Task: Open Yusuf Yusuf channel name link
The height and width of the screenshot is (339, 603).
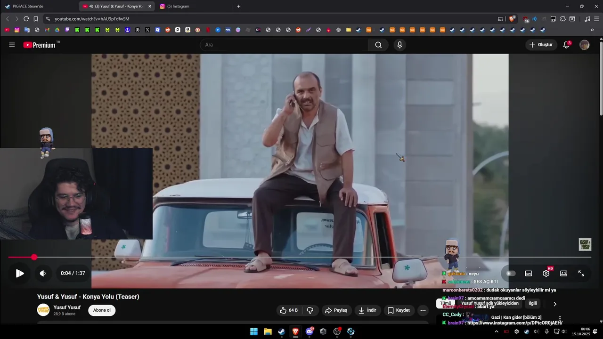Action: click(67, 307)
